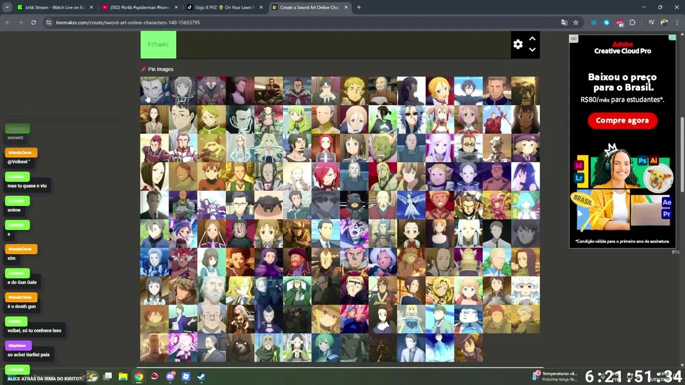This screenshot has width=685, height=385.
Task: Open File Explorer from the taskbar
Action: [123, 376]
